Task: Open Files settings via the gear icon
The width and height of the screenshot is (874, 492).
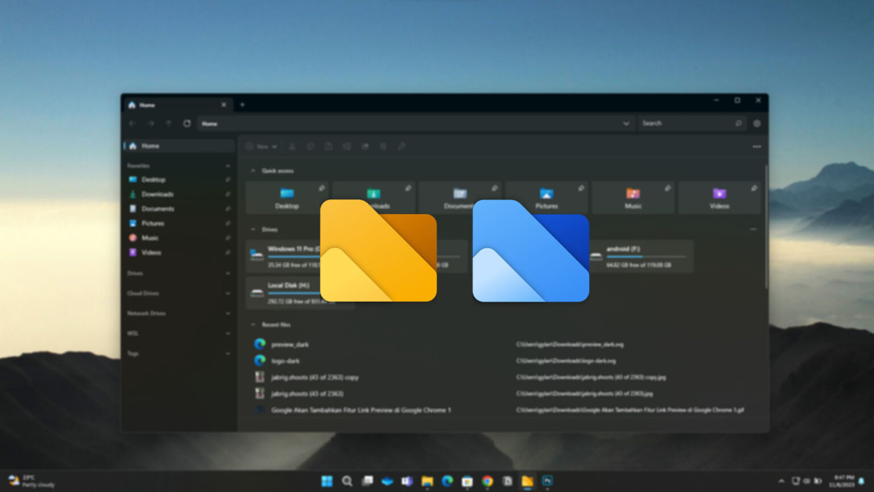Action: tap(757, 124)
